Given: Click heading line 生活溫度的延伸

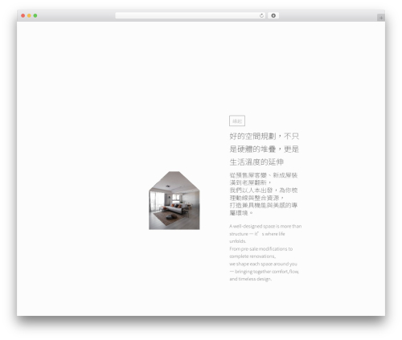Looking at the screenshot, I should point(256,162).
